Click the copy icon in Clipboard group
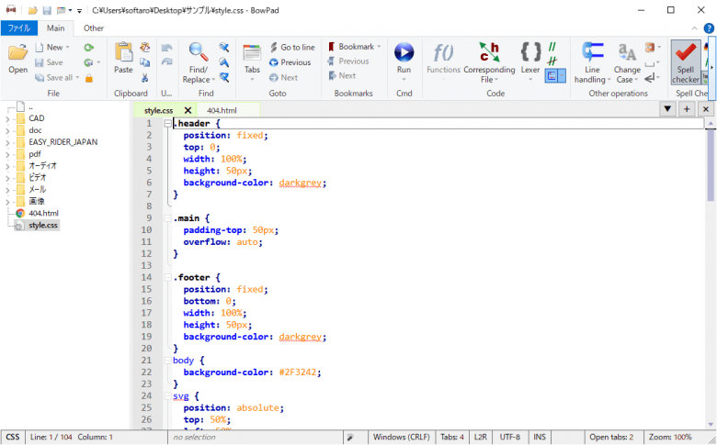Screen dimensions: 717x445 pos(144,62)
